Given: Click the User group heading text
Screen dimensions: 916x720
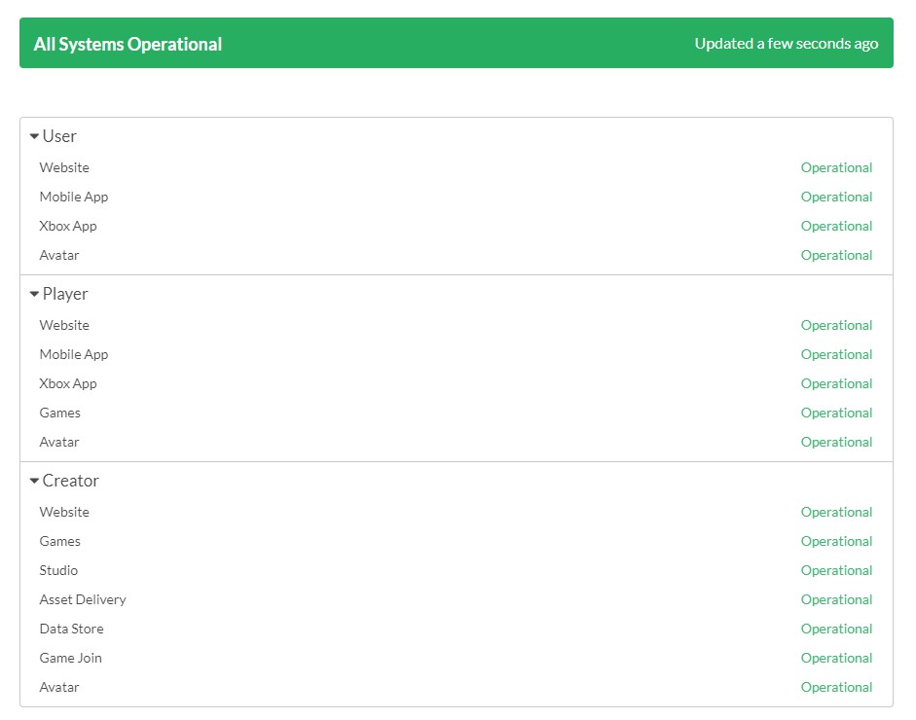Looking at the screenshot, I should (x=59, y=136).
